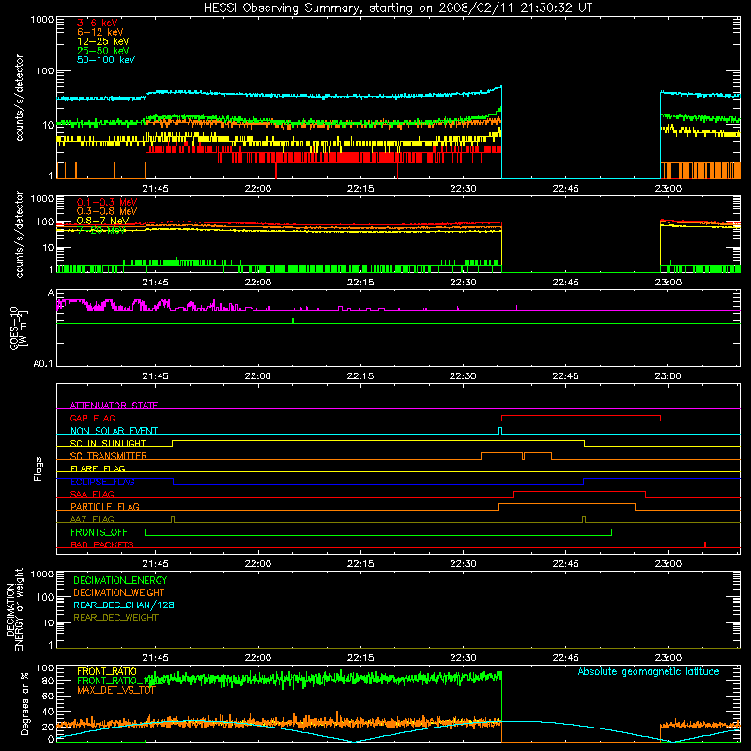
Task: Select the PARTICLE_FLAG label
Action: click(105, 506)
